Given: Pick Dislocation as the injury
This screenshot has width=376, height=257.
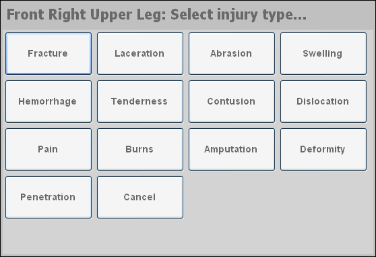Looking at the screenshot, I should pos(323,101).
